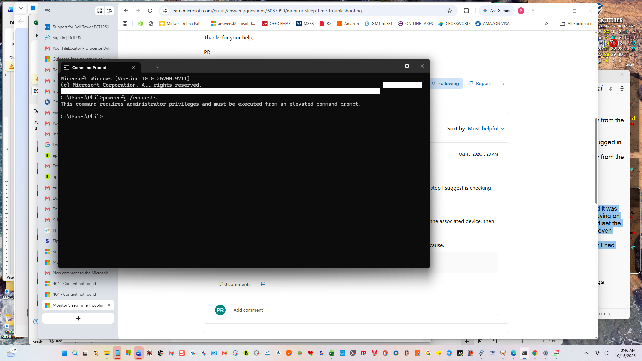The image size is (642, 361).
Task: Toggle Following on the question
Action: 445,83
